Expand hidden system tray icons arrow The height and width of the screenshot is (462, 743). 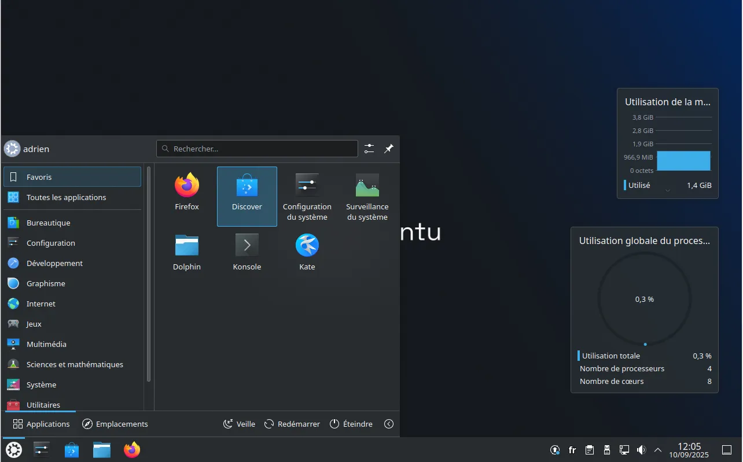coord(658,450)
